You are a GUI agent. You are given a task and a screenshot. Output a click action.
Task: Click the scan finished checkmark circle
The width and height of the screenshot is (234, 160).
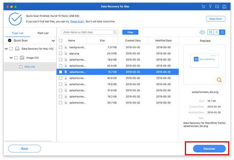15,19
